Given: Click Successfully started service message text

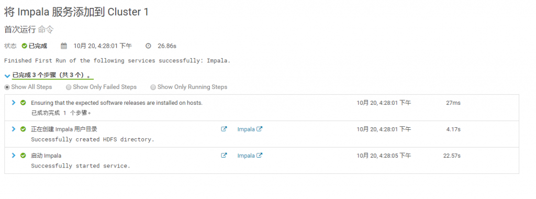Looking at the screenshot, I should (81, 166).
